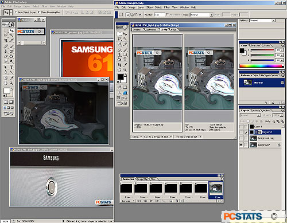Switch to the History tab
Viewport: 287px width, 223px height.
tap(256, 111)
